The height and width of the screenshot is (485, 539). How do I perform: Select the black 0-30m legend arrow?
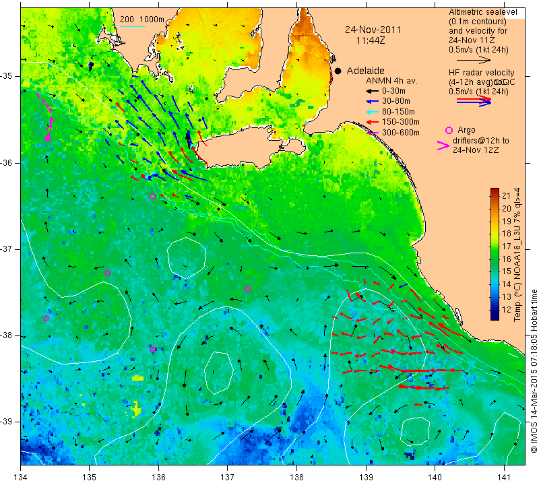pyautogui.click(x=372, y=91)
